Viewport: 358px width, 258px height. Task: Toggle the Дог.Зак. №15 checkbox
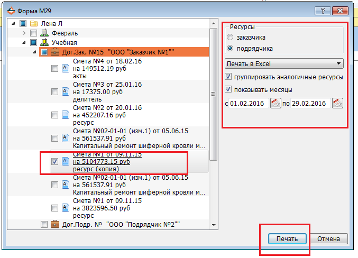click(44, 52)
